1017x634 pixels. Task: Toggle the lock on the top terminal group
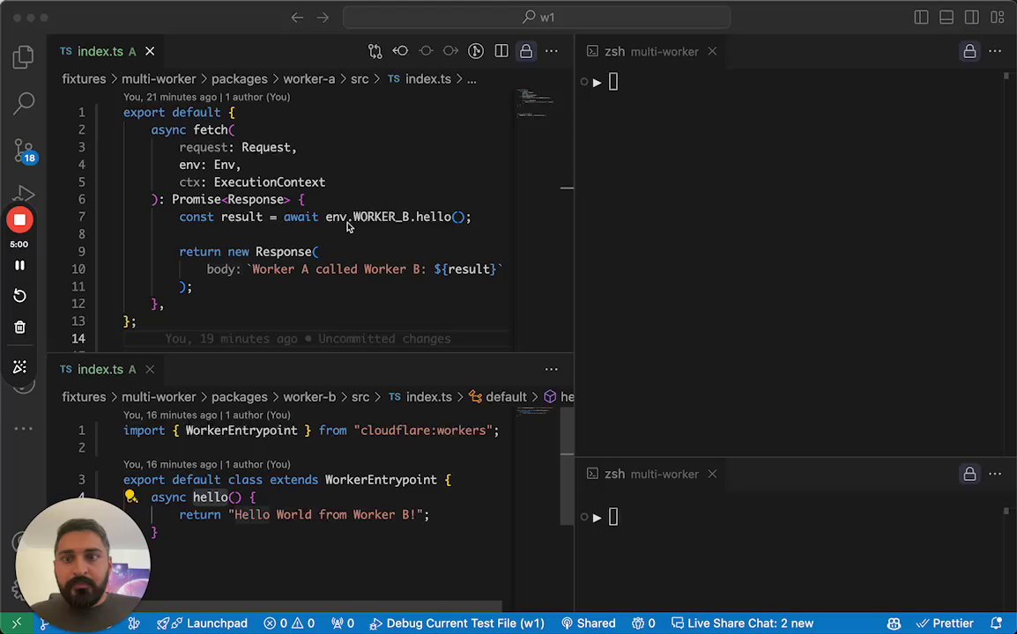tap(969, 51)
